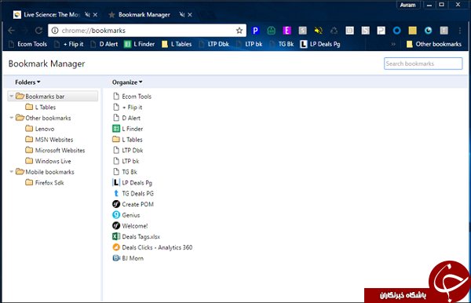The width and height of the screenshot is (471, 303).
Task: Open L Finder on bookmarks bar
Action: [x=140, y=44]
